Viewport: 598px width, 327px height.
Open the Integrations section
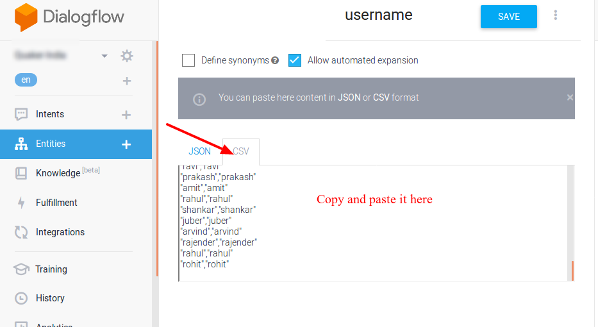(x=60, y=232)
